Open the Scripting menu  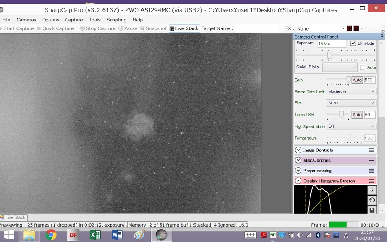click(116, 20)
